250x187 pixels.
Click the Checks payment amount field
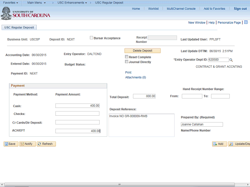tap(77, 113)
